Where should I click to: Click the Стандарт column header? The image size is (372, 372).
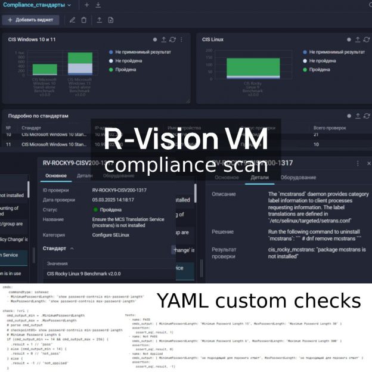[31, 128]
